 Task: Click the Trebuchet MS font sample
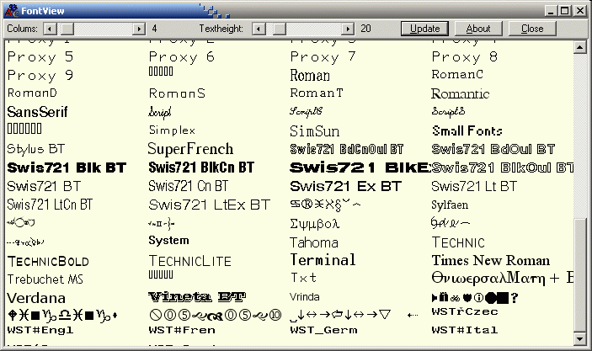click(45, 279)
